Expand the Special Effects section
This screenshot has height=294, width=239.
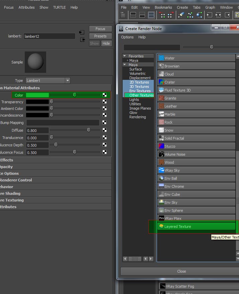56,160
